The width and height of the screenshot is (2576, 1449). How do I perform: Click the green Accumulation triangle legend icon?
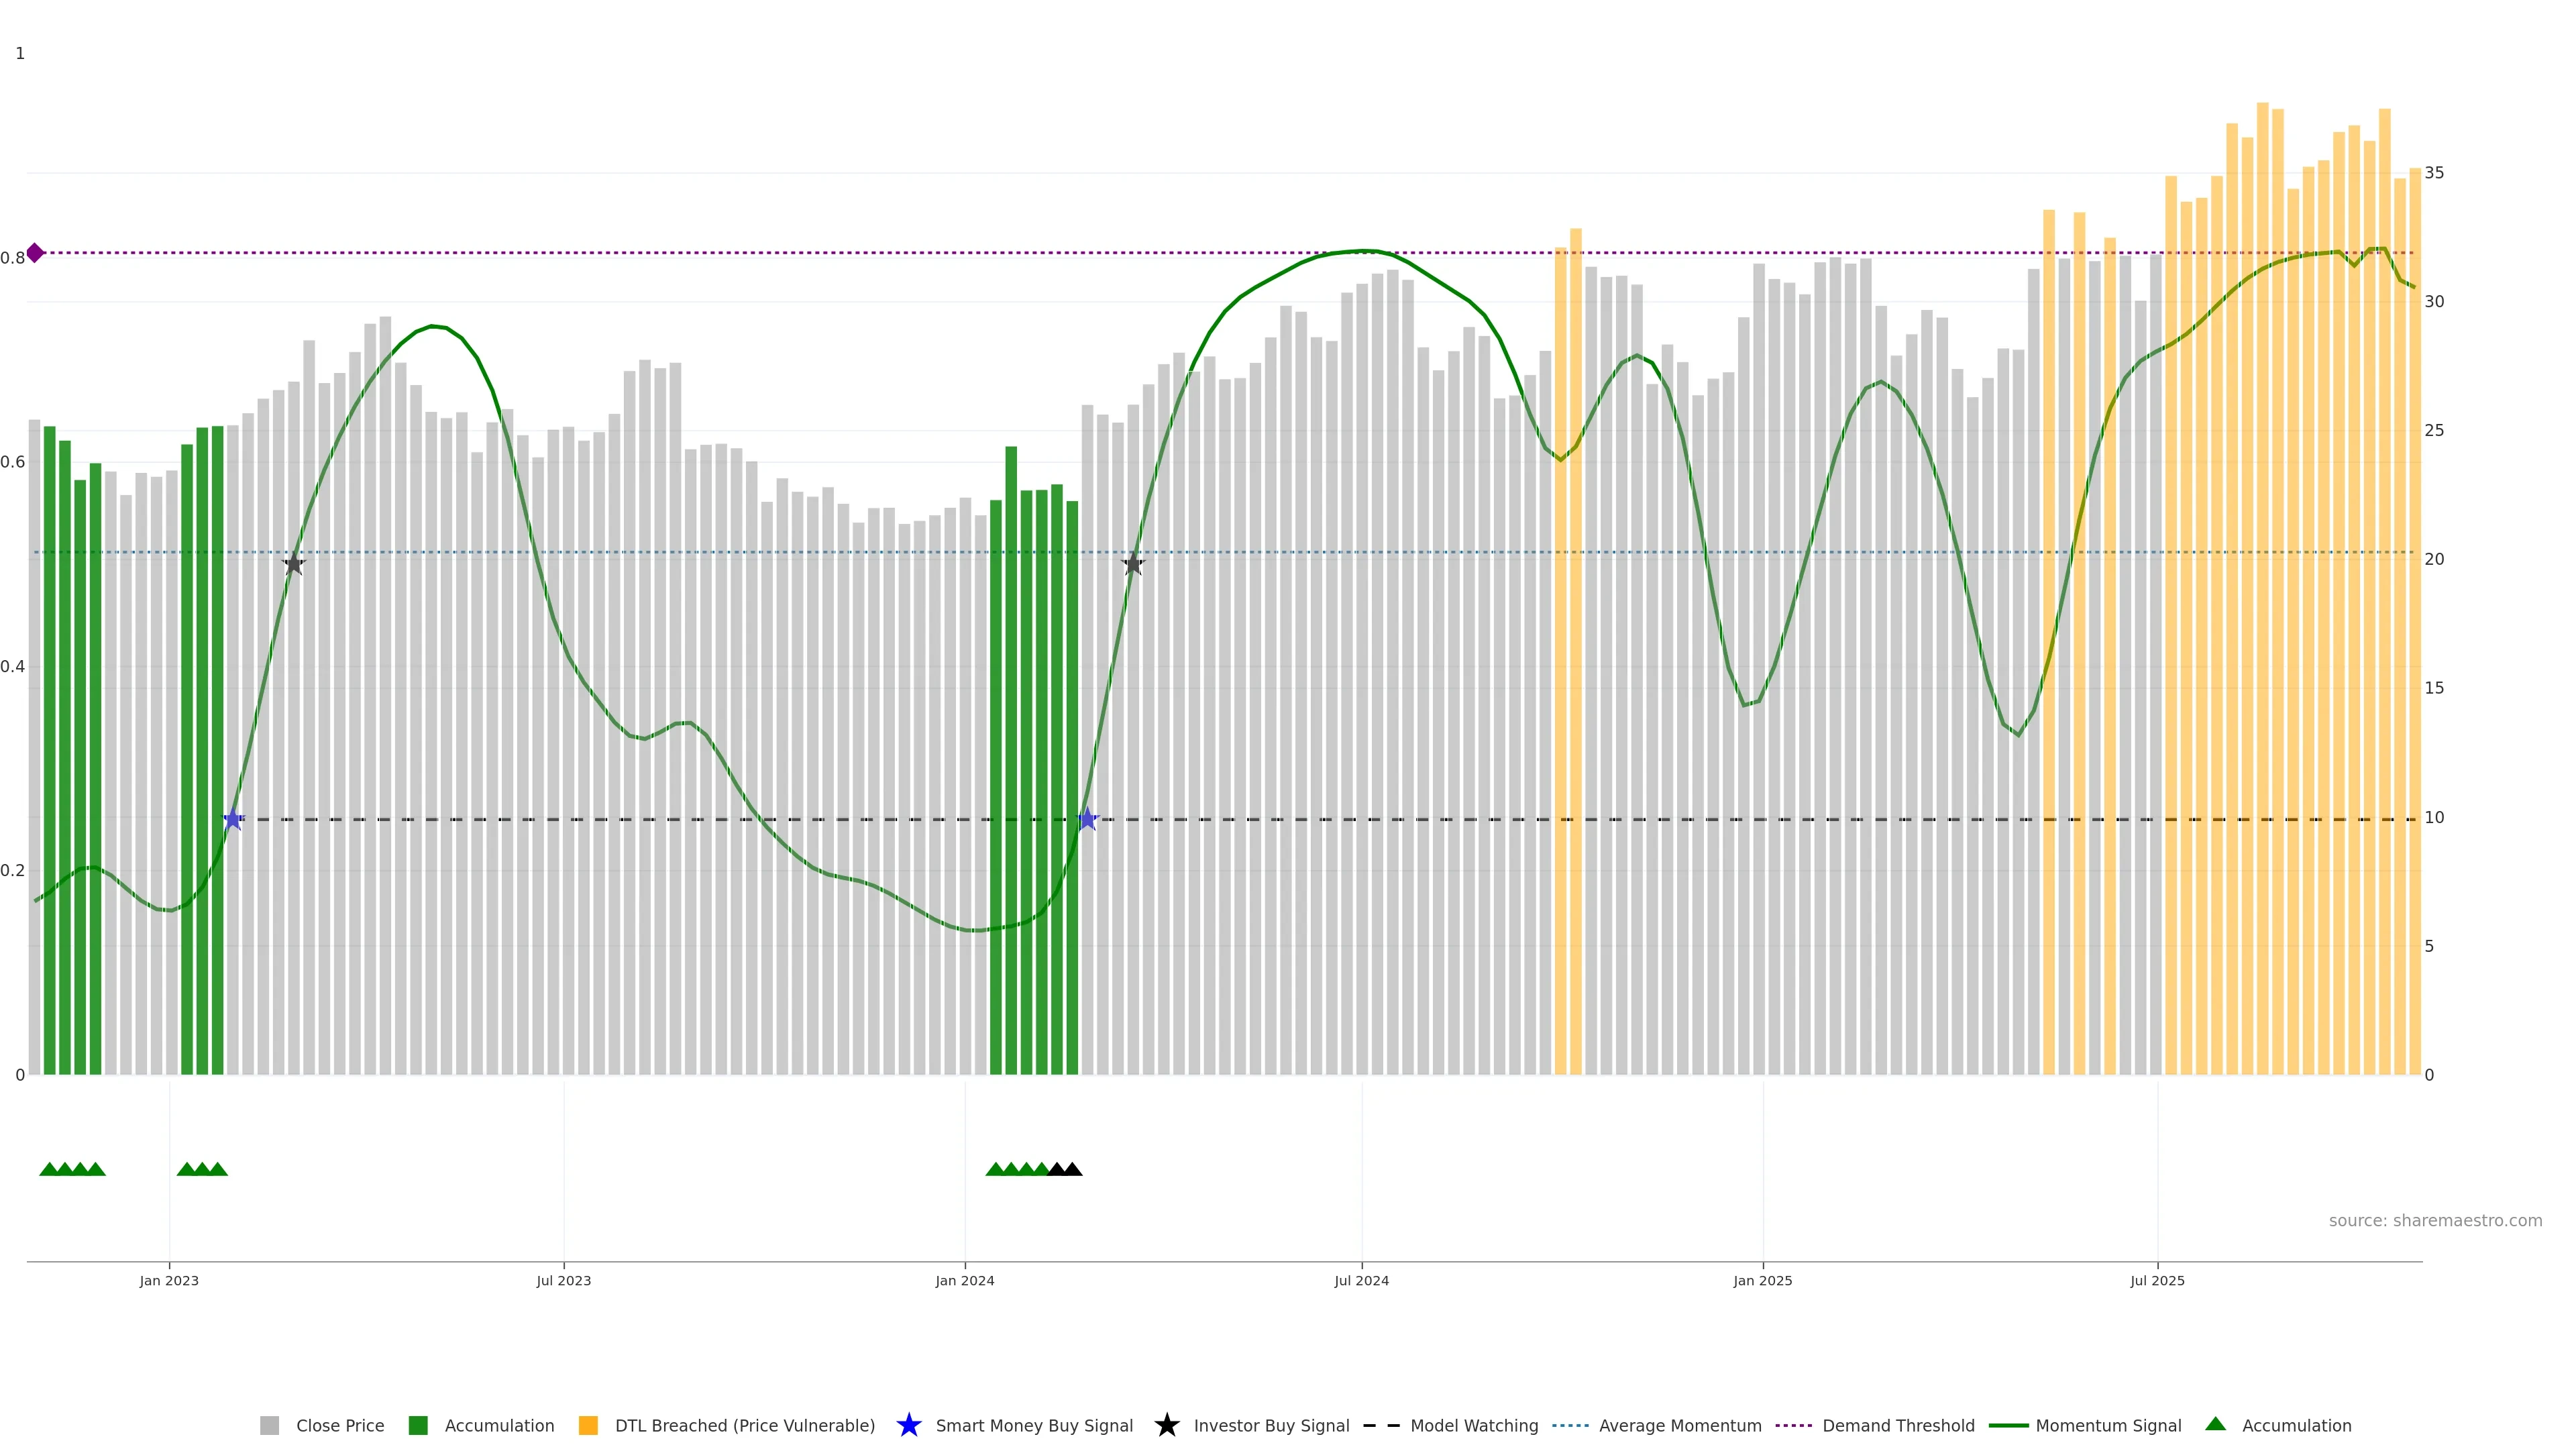(2215, 1424)
